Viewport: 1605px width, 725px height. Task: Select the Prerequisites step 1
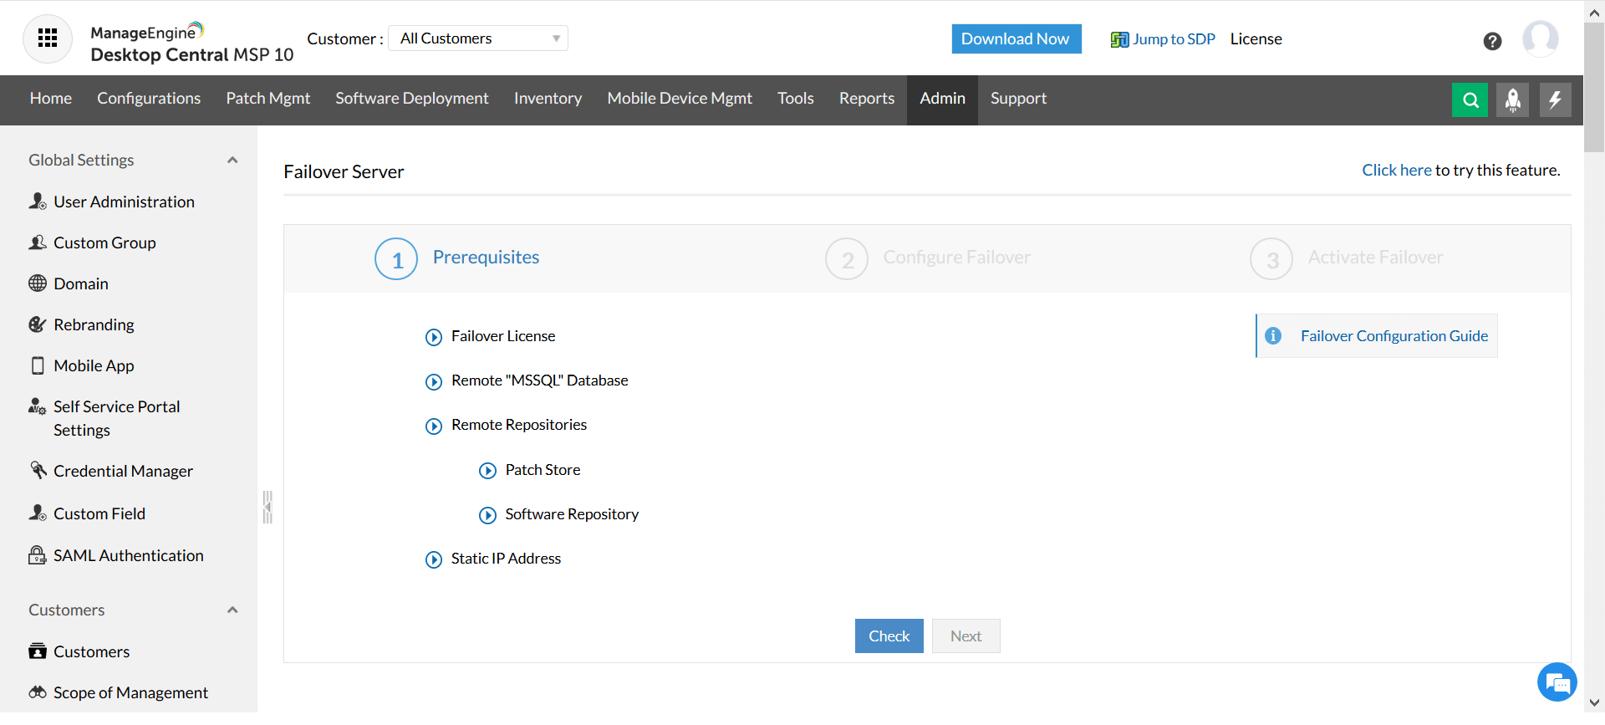coord(457,258)
